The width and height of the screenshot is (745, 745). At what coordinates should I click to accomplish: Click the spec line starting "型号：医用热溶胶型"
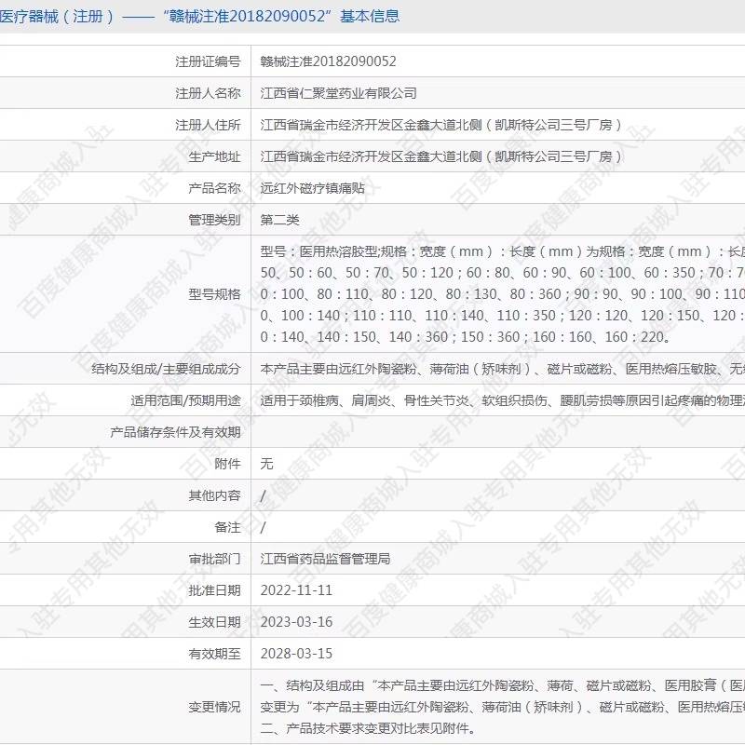click(x=503, y=251)
